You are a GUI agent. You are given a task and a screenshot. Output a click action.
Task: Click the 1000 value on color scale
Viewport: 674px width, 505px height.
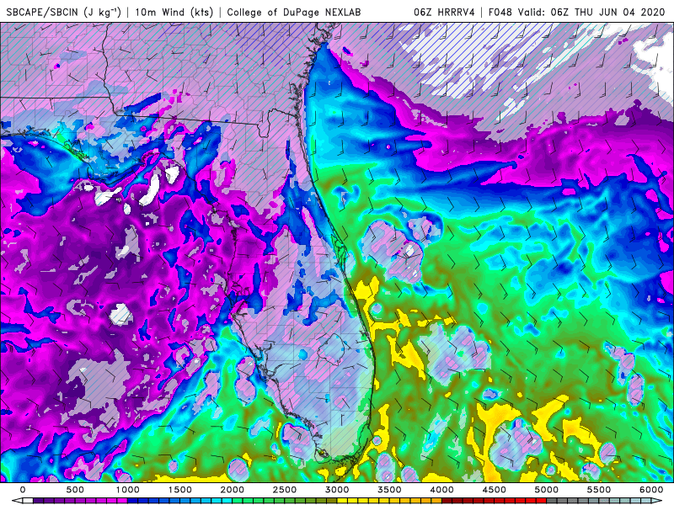pyautogui.click(x=127, y=490)
